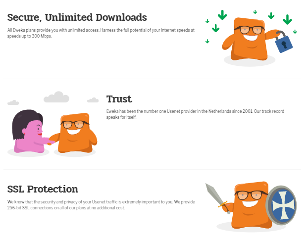Click the pink character with dark hair

click(x=29, y=131)
